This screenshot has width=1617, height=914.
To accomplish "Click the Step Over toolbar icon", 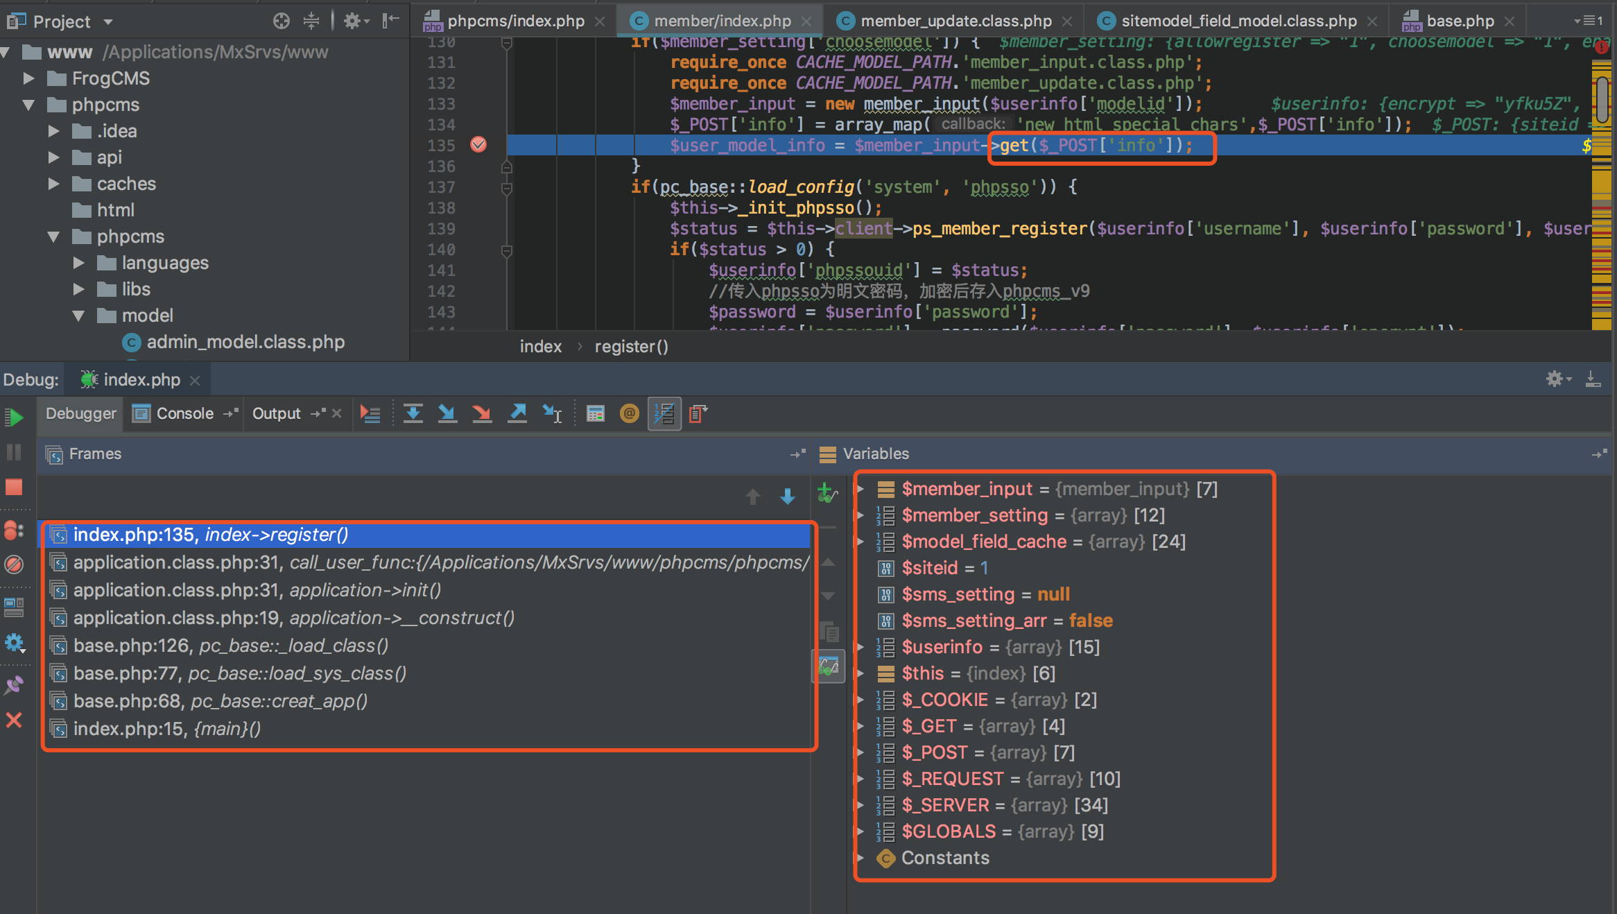I will (x=413, y=414).
